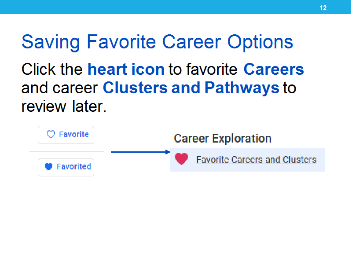
Task: Click slide number 12 in header
Action: (323, 8)
